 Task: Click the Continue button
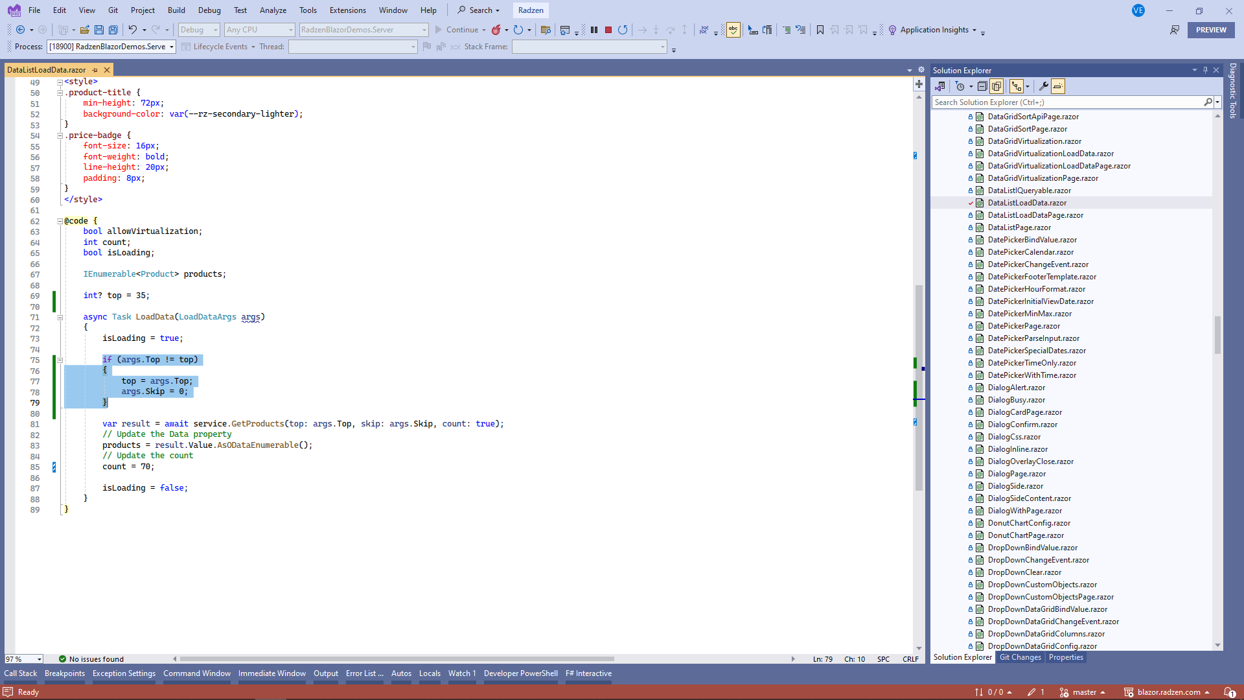pyautogui.click(x=456, y=30)
